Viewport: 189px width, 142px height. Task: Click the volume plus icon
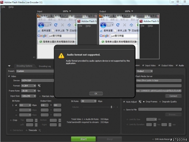[x=117, y=107]
